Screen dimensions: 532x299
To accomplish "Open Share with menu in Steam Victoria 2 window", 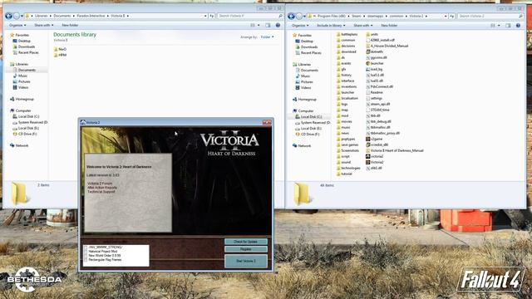I will tap(362, 26).
